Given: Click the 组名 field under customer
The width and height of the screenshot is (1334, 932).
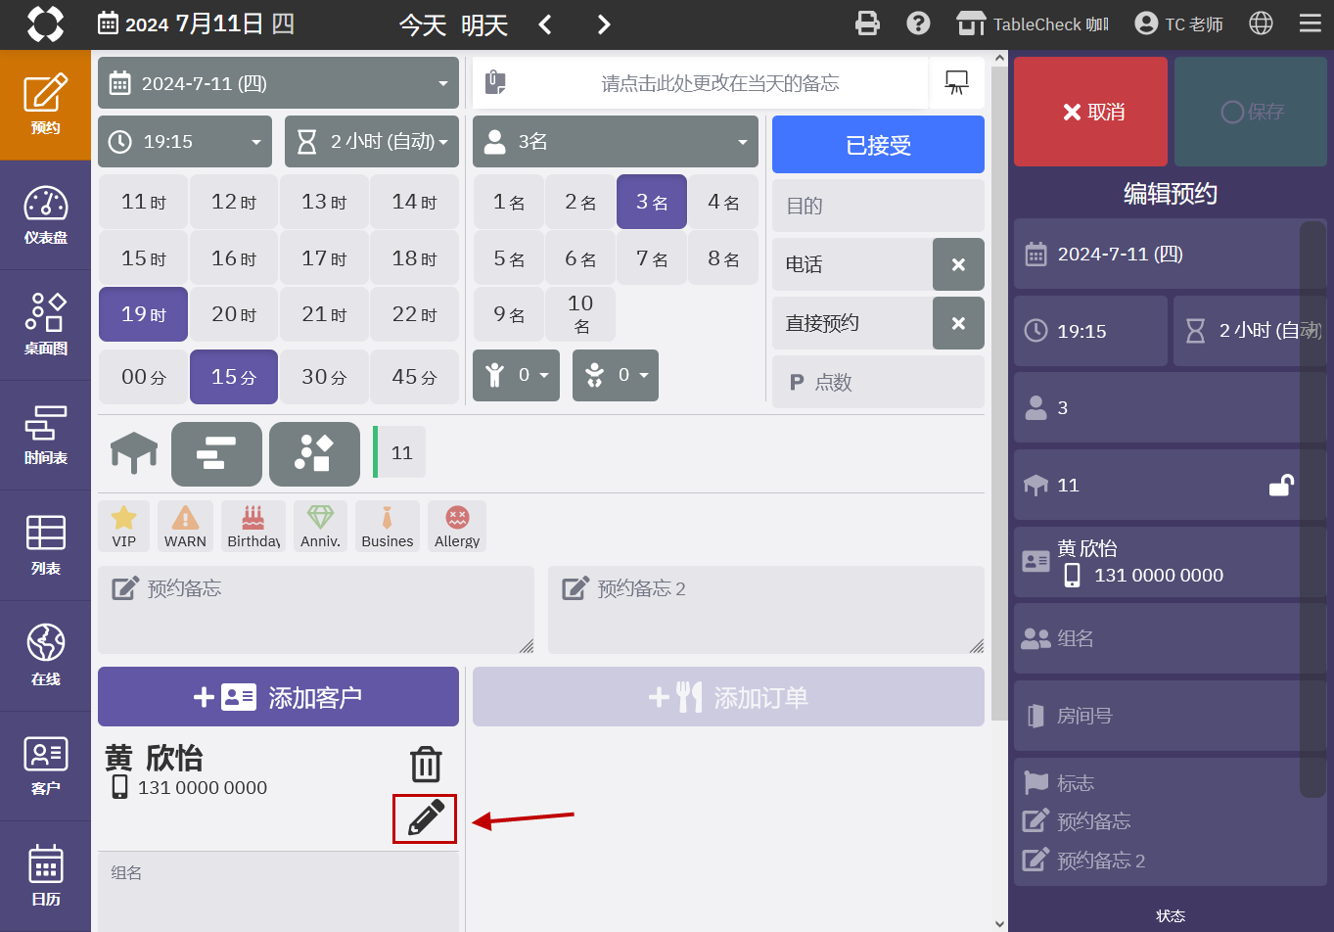Looking at the screenshot, I should point(278,892).
